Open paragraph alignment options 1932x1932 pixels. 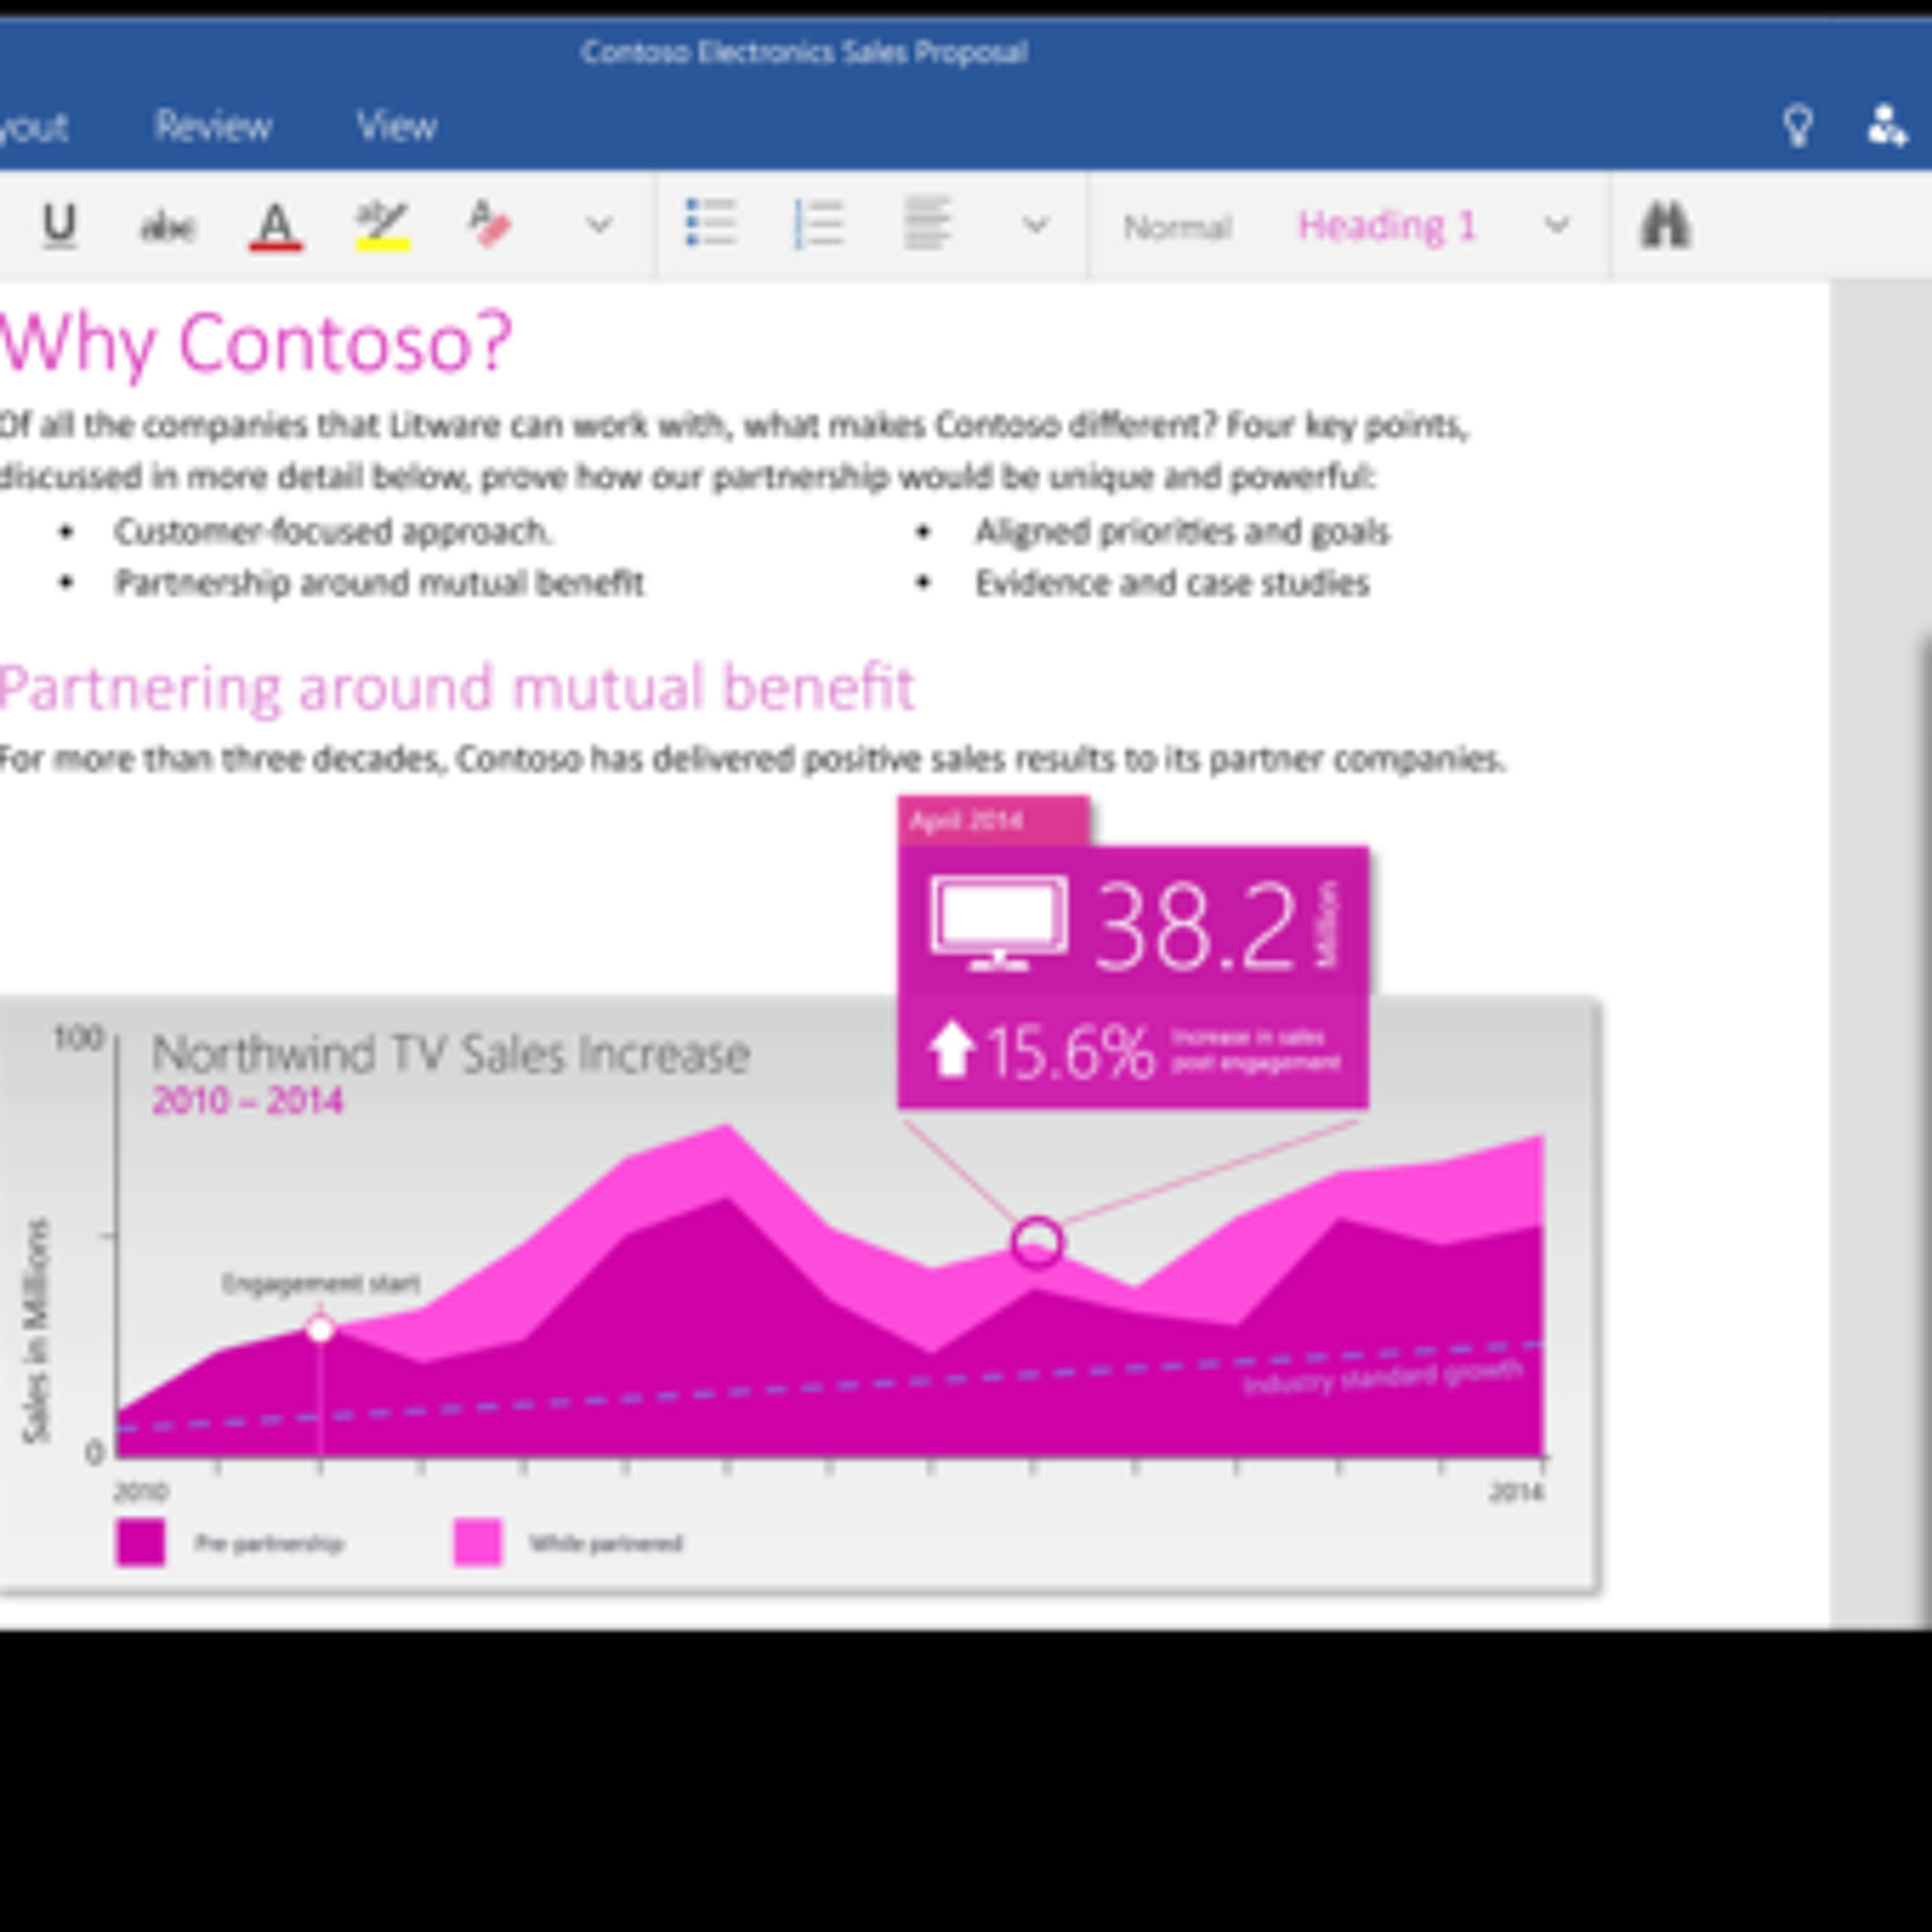[927, 224]
